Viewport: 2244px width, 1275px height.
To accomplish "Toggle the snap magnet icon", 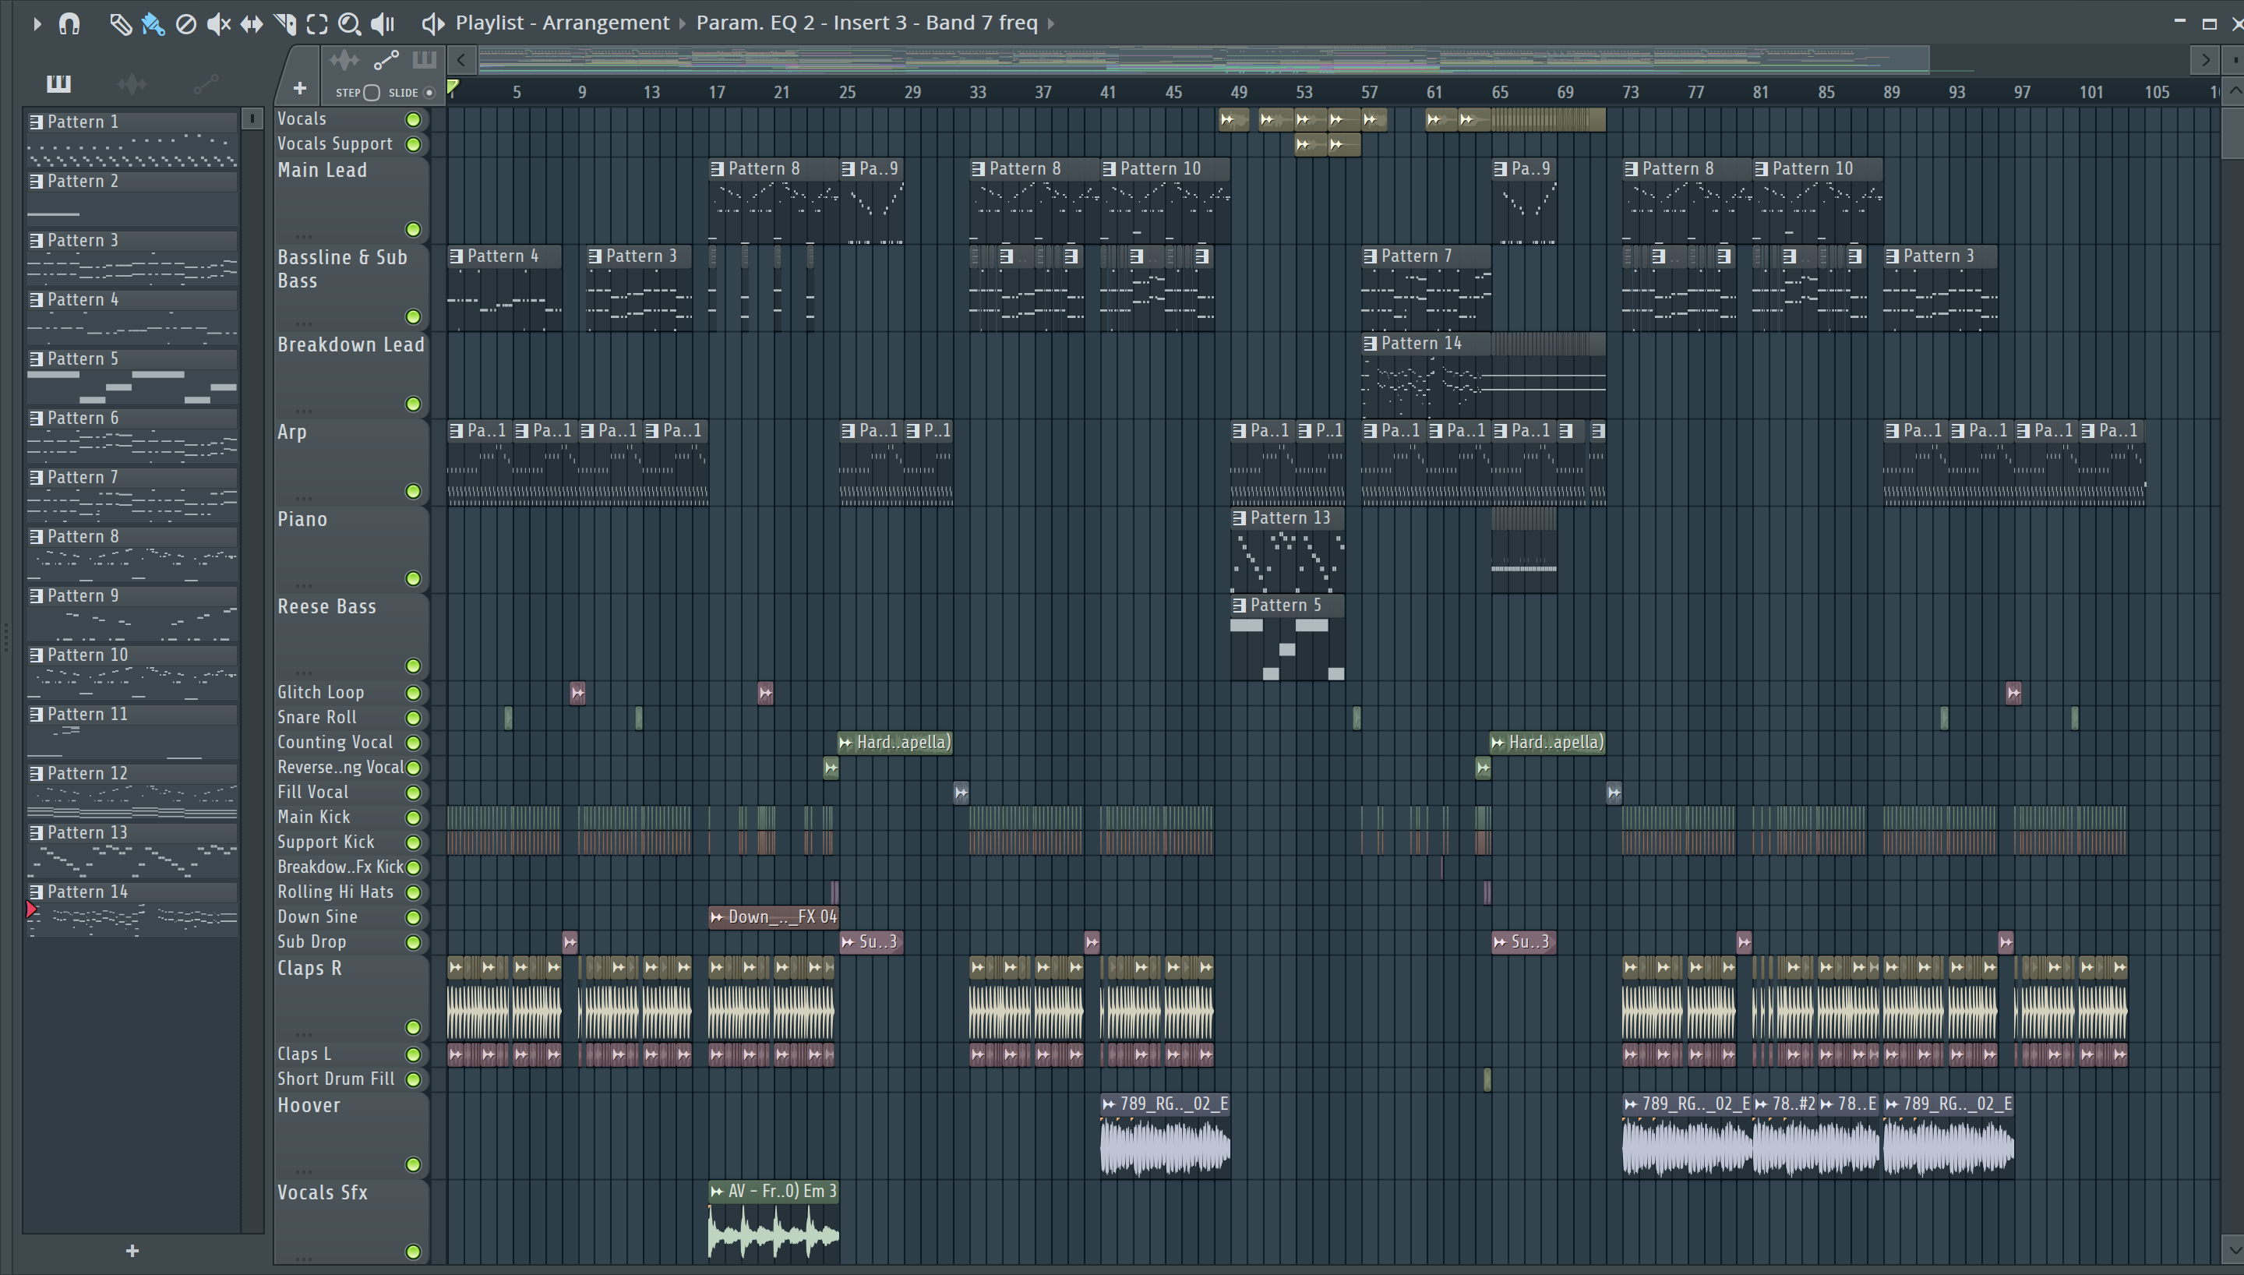I will [69, 23].
